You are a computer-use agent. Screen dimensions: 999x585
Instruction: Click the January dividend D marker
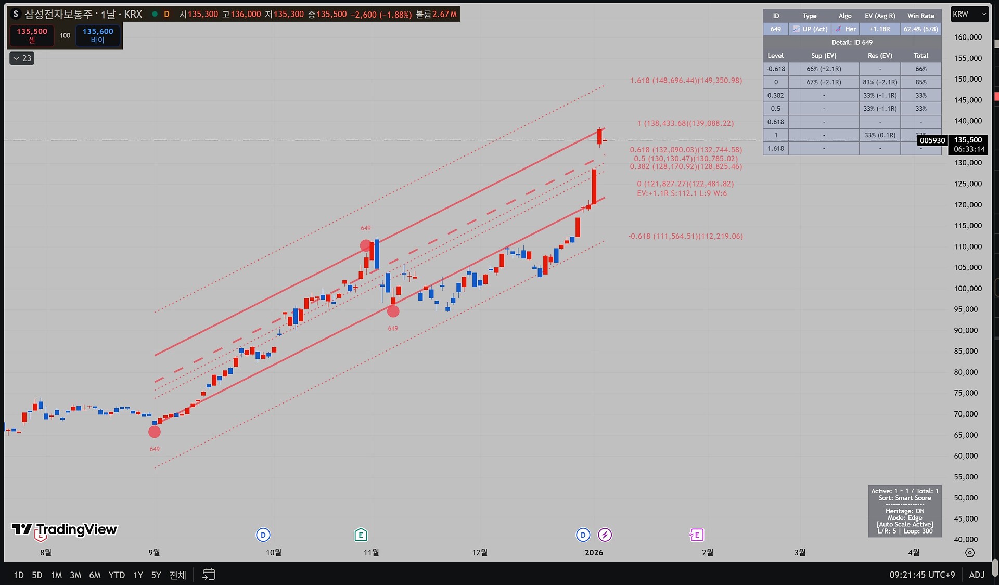(583, 535)
